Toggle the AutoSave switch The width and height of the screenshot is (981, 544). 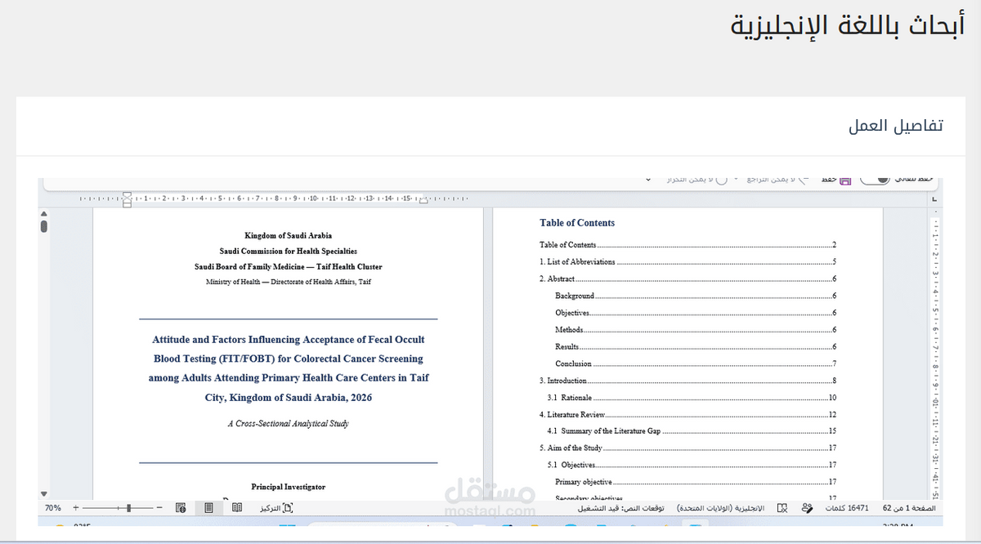pyautogui.click(x=875, y=180)
